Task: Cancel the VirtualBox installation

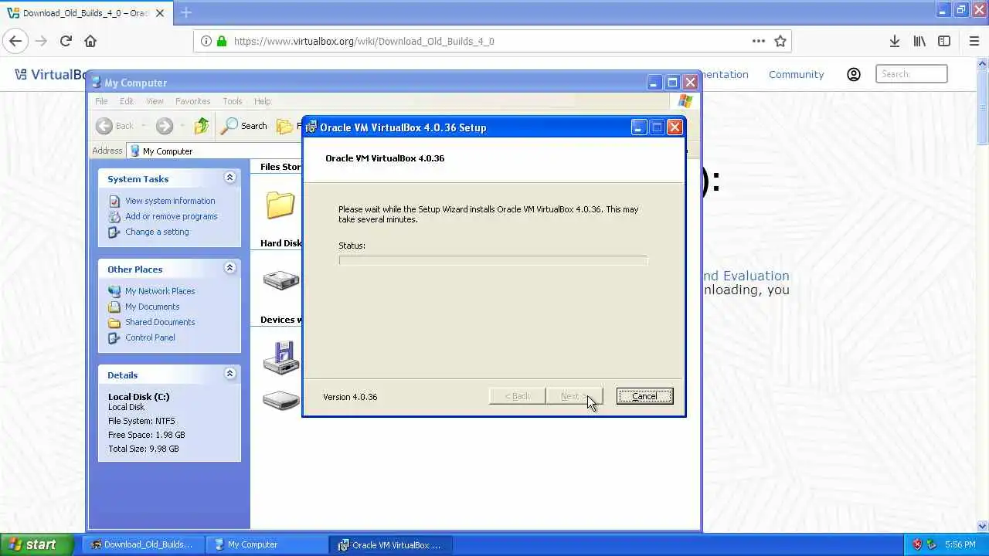Action: pyautogui.click(x=644, y=396)
